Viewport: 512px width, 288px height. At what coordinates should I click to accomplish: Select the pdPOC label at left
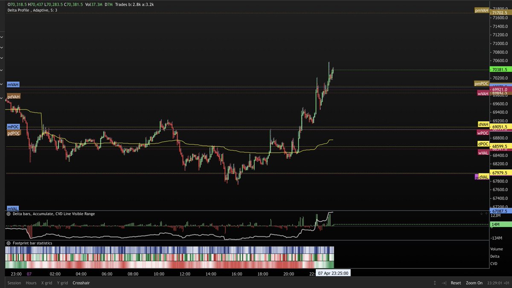click(14, 134)
